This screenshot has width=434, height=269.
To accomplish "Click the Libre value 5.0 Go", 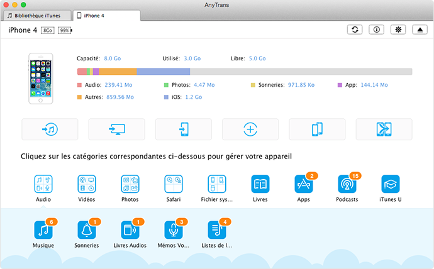I will [257, 58].
